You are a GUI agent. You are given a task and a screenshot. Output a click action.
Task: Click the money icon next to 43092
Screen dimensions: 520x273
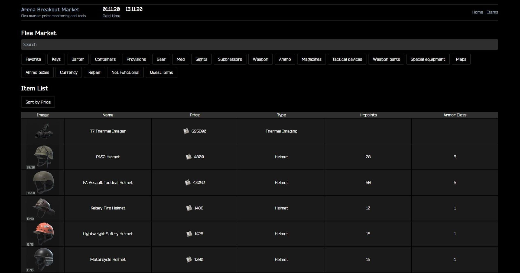[x=188, y=182]
